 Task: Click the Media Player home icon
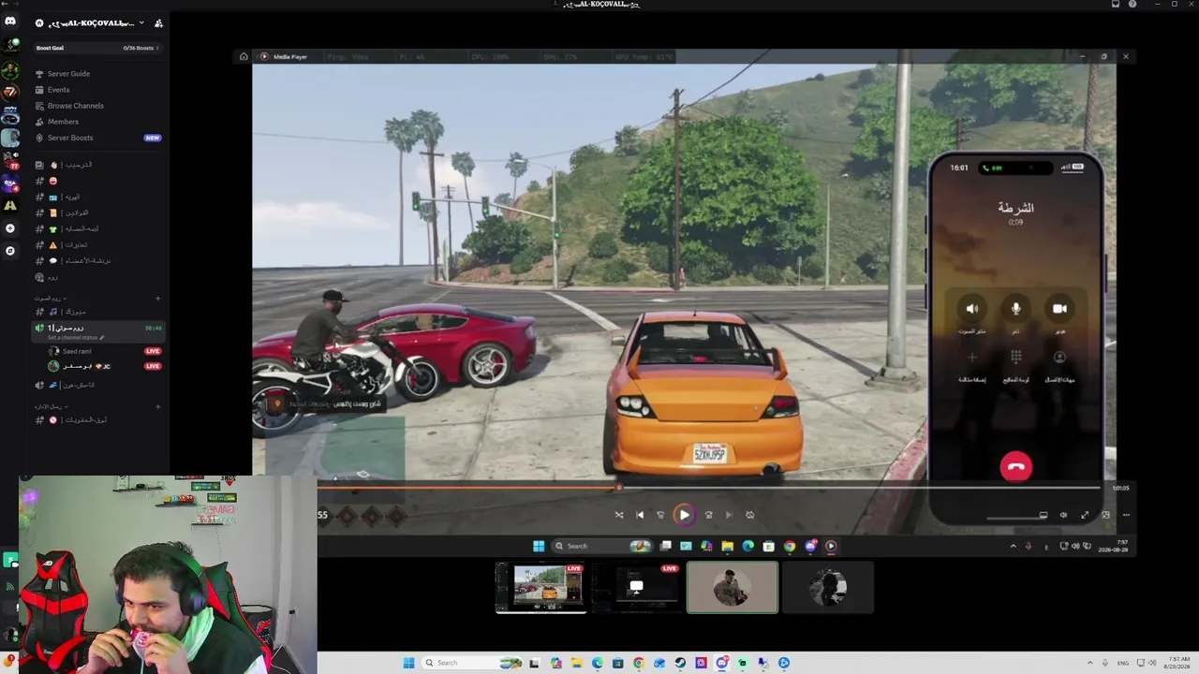point(244,57)
